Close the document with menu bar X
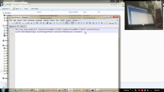This screenshot has height=92, width=164. click(117, 20)
